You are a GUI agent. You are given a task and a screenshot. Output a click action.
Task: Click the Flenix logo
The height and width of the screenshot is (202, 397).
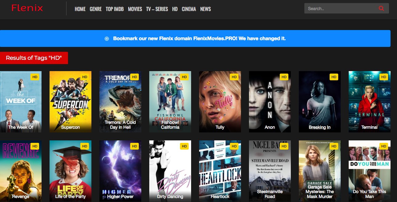[x=27, y=8]
